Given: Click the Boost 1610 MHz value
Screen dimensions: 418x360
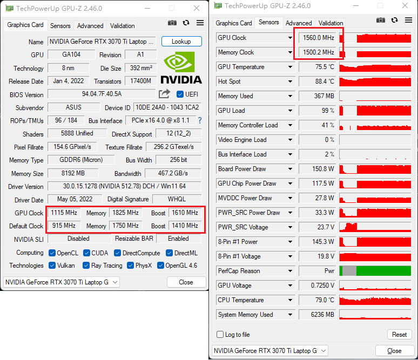Looking at the screenshot, I should coord(185,213).
